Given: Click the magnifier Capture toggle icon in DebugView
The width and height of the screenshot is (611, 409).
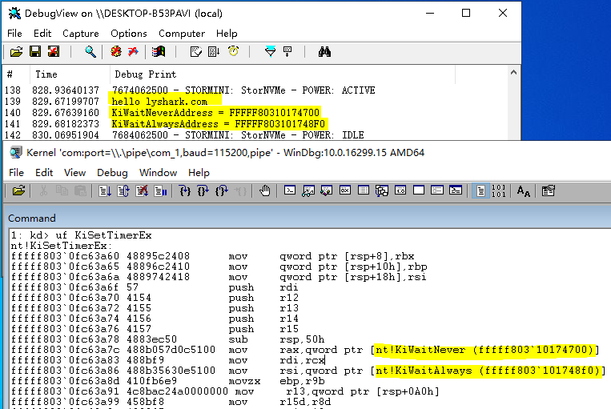Looking at the screenshot, I should 90,51.
